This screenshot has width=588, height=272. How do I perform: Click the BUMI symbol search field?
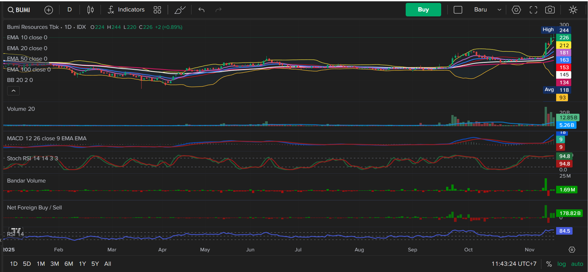[x=19, y=10]
